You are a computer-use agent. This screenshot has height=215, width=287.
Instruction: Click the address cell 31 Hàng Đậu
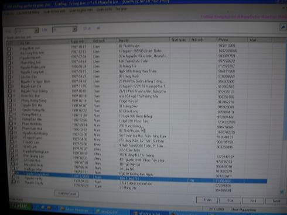(128, 106)
